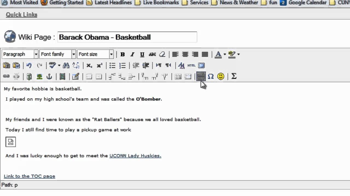Expand the text color picker arrow
Screen dimensions: 350x196
(x=225, y=54)
